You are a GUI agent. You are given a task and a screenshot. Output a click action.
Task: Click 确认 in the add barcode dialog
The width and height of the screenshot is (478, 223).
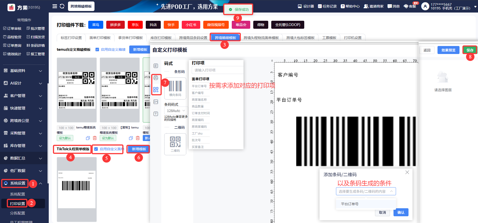point(401,212)
